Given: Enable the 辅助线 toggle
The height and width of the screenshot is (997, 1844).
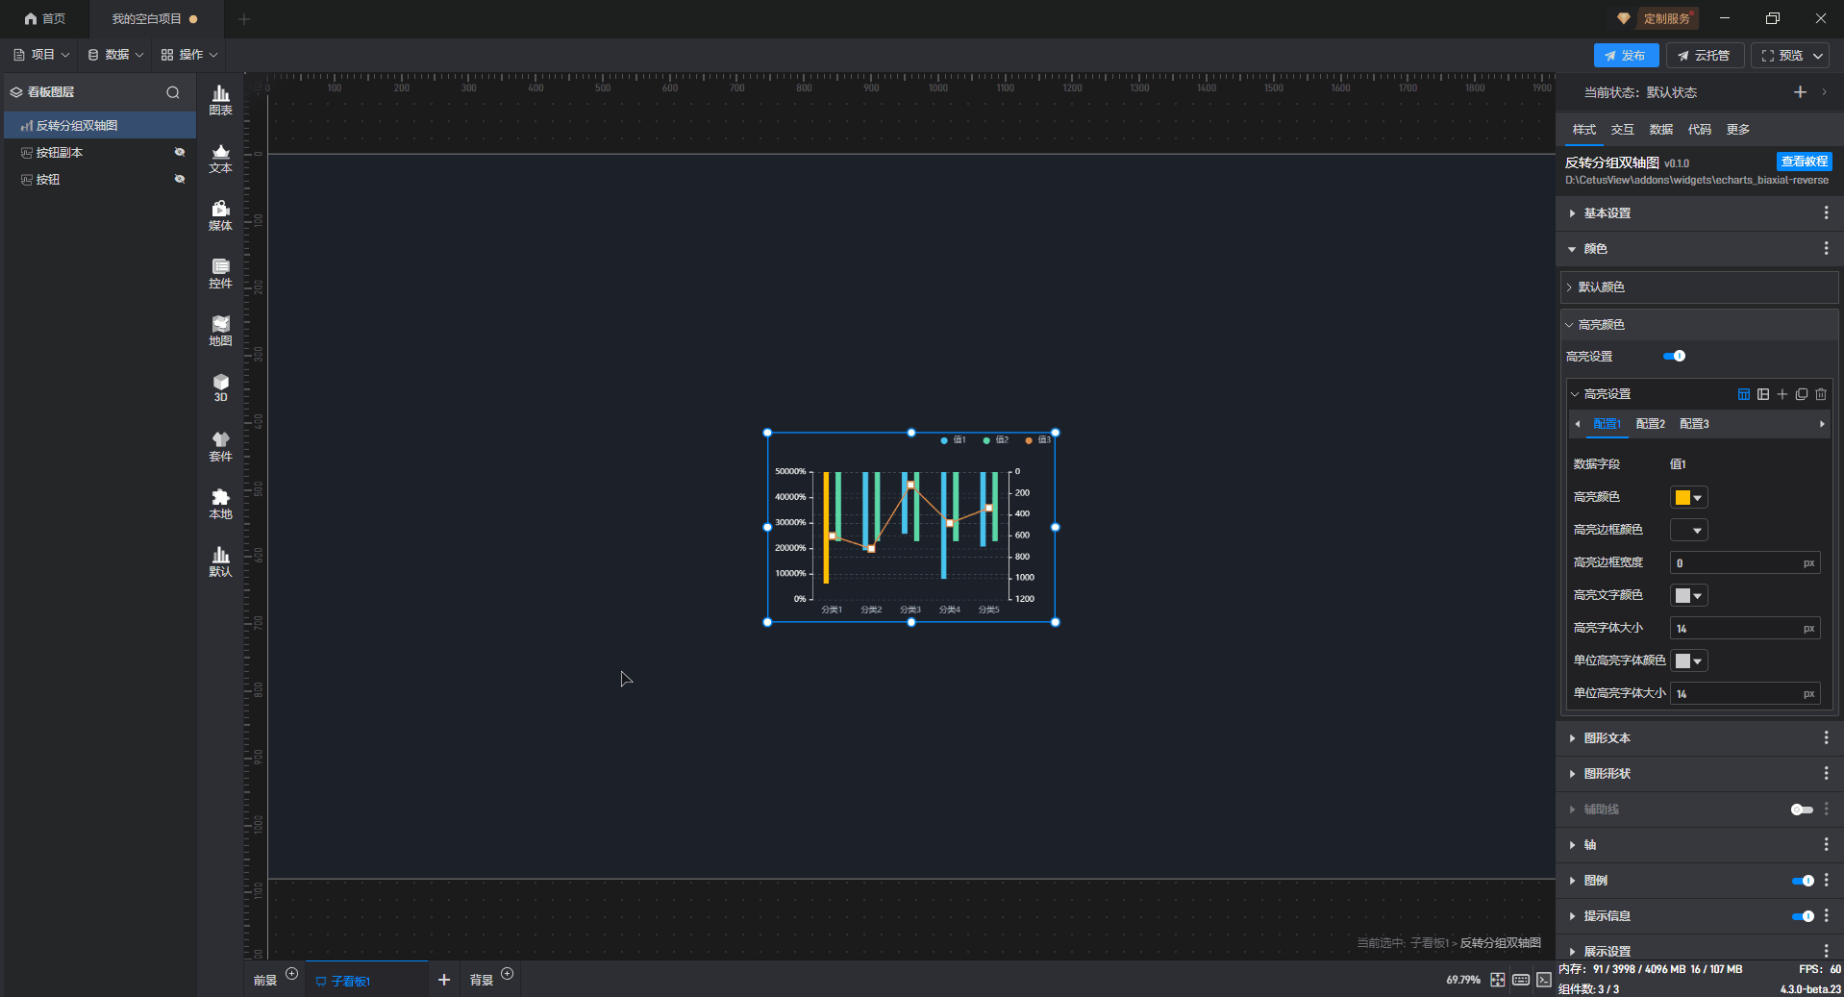Looking at the screenshot, I should click(x=1802, y=810).
